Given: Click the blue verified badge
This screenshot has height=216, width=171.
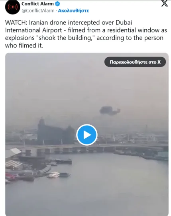Looking at the screenshot, I should (57, 4).
